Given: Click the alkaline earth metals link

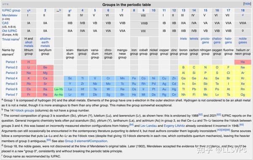Looking at the screenshot, I should [x=45, y=42].
